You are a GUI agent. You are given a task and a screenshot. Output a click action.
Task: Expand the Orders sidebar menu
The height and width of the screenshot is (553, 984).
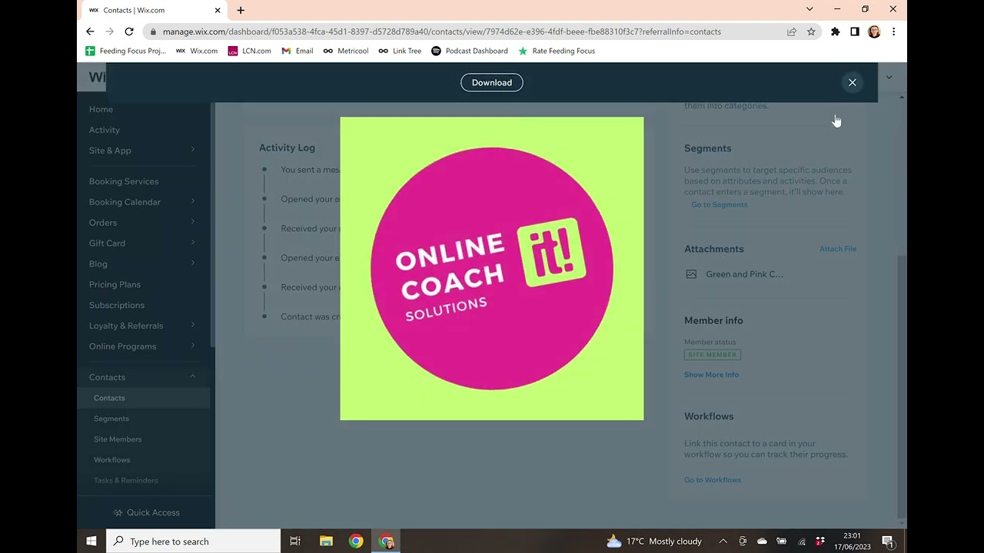142,223
